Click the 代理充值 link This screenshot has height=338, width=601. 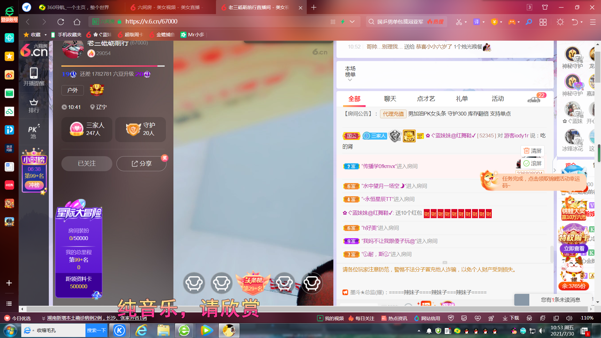point(393,114)
